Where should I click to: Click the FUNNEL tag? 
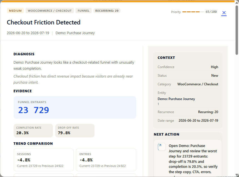84,11
